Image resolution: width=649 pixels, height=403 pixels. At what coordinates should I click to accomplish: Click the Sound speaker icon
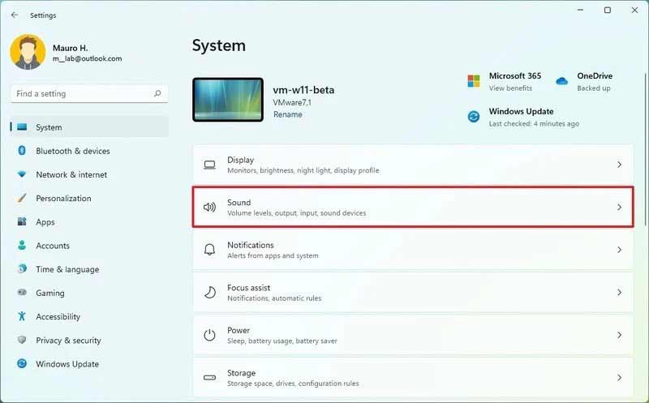(x=210, y=207)
